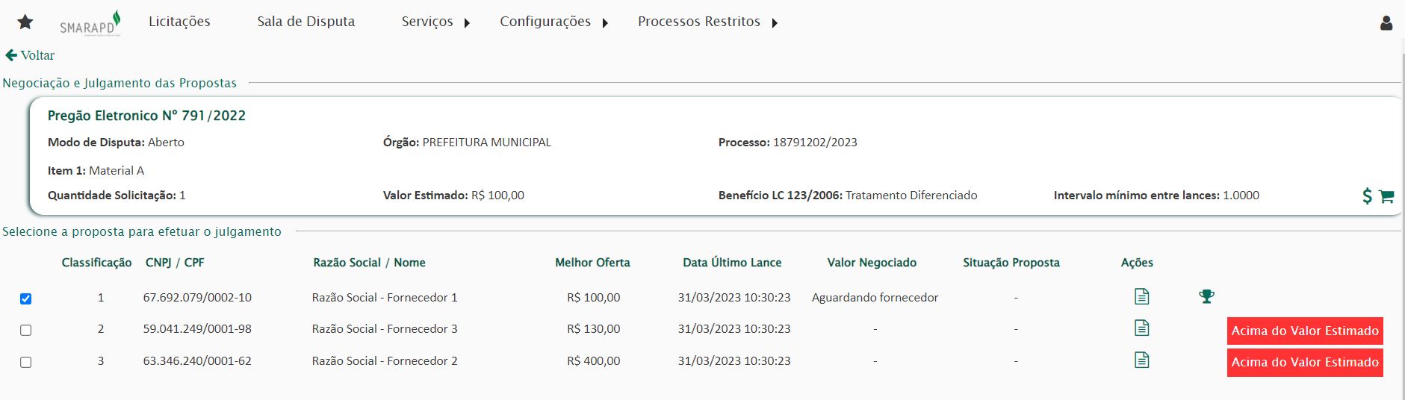Click the SMARAPD logo
The image size is (1405, 400).
pyautogui.click(x=90, y=24)
